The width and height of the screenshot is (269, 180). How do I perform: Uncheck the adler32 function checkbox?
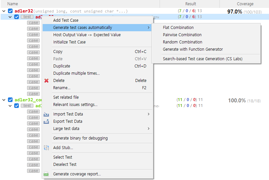[x=10, y=11]
